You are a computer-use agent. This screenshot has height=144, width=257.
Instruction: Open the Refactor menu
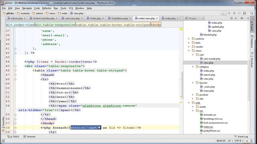(x=47, y=8)
